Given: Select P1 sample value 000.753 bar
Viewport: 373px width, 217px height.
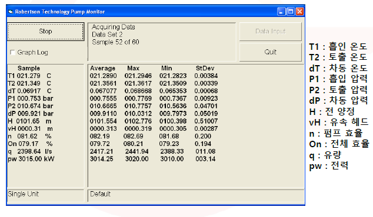Looking at the screenshot, I should (35, 99).
